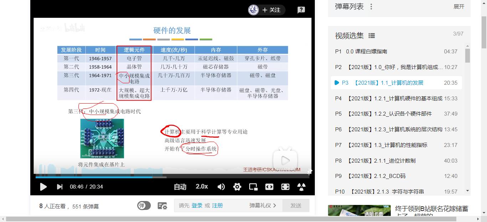The image size is (487, 222).
Task: Click the pin icon at video corner
Action: (x=309, y=172)
